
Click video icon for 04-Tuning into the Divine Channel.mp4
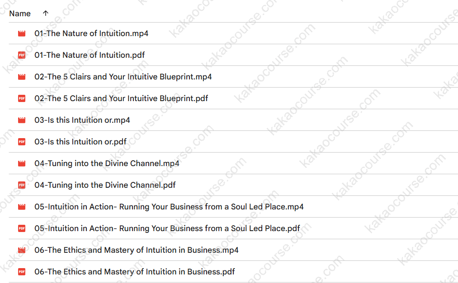(x=22, y=163)
